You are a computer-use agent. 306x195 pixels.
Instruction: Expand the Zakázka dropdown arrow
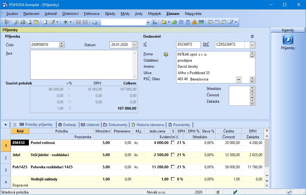coord(252,101)
